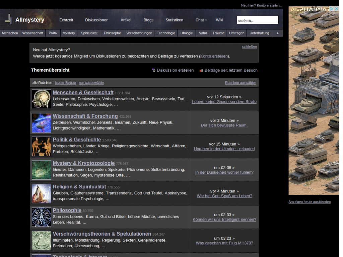Click the Verschwörungstheorien pyramid image
This screenshot has width=343, height=257.
(42, 241)
